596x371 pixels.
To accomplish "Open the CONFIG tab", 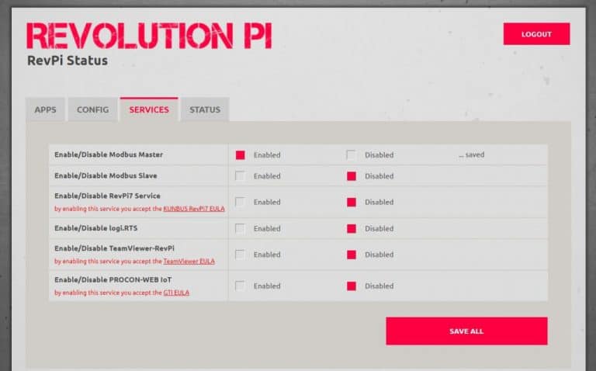I will pyautogui.click(x=92, y=110).
